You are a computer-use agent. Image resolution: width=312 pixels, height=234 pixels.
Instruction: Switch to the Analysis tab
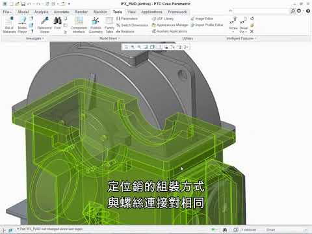(41, 12)
